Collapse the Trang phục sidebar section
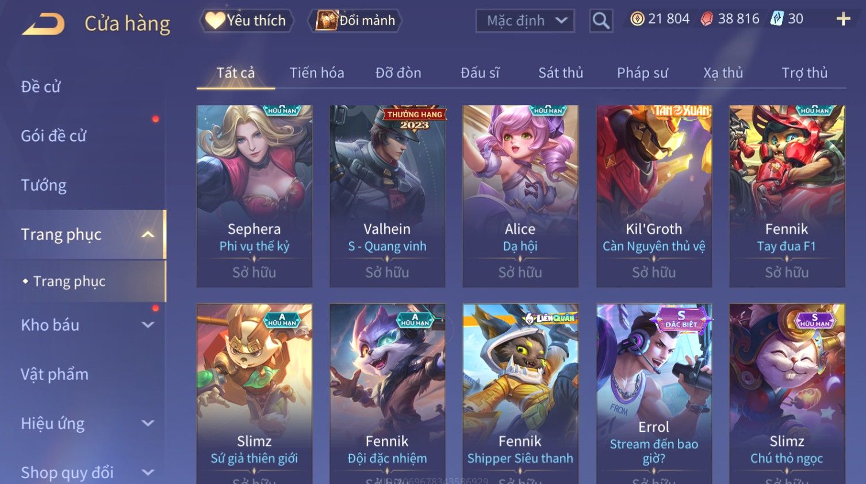 tap(148, 235)
